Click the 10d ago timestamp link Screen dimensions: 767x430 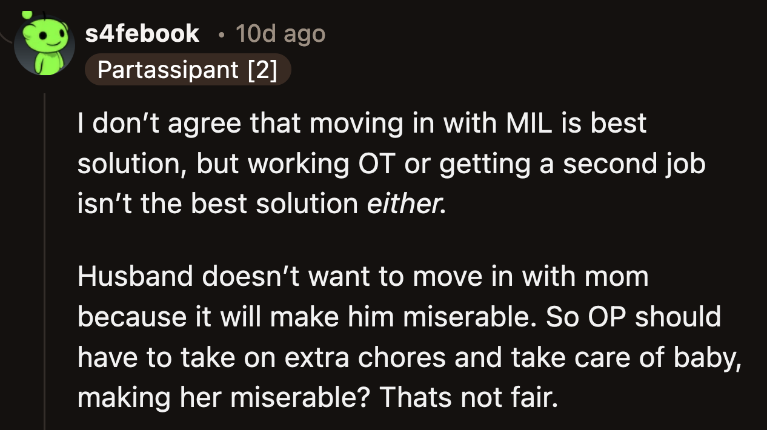click(x=279, y=35)
